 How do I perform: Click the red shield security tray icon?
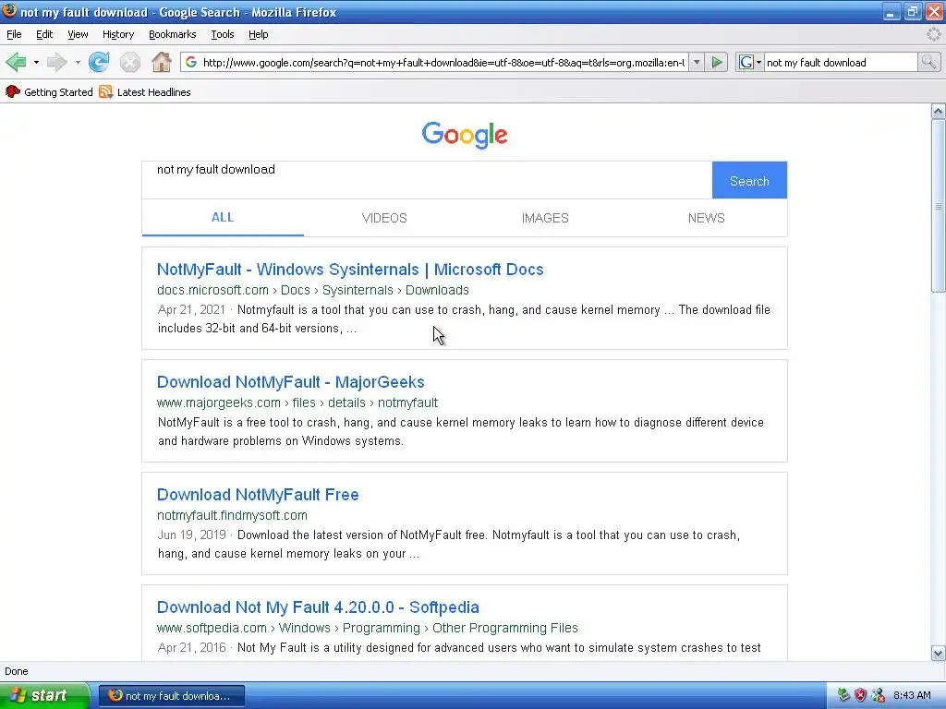860,696
